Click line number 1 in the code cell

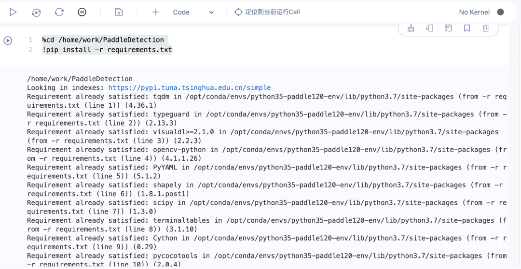point(30,40)
